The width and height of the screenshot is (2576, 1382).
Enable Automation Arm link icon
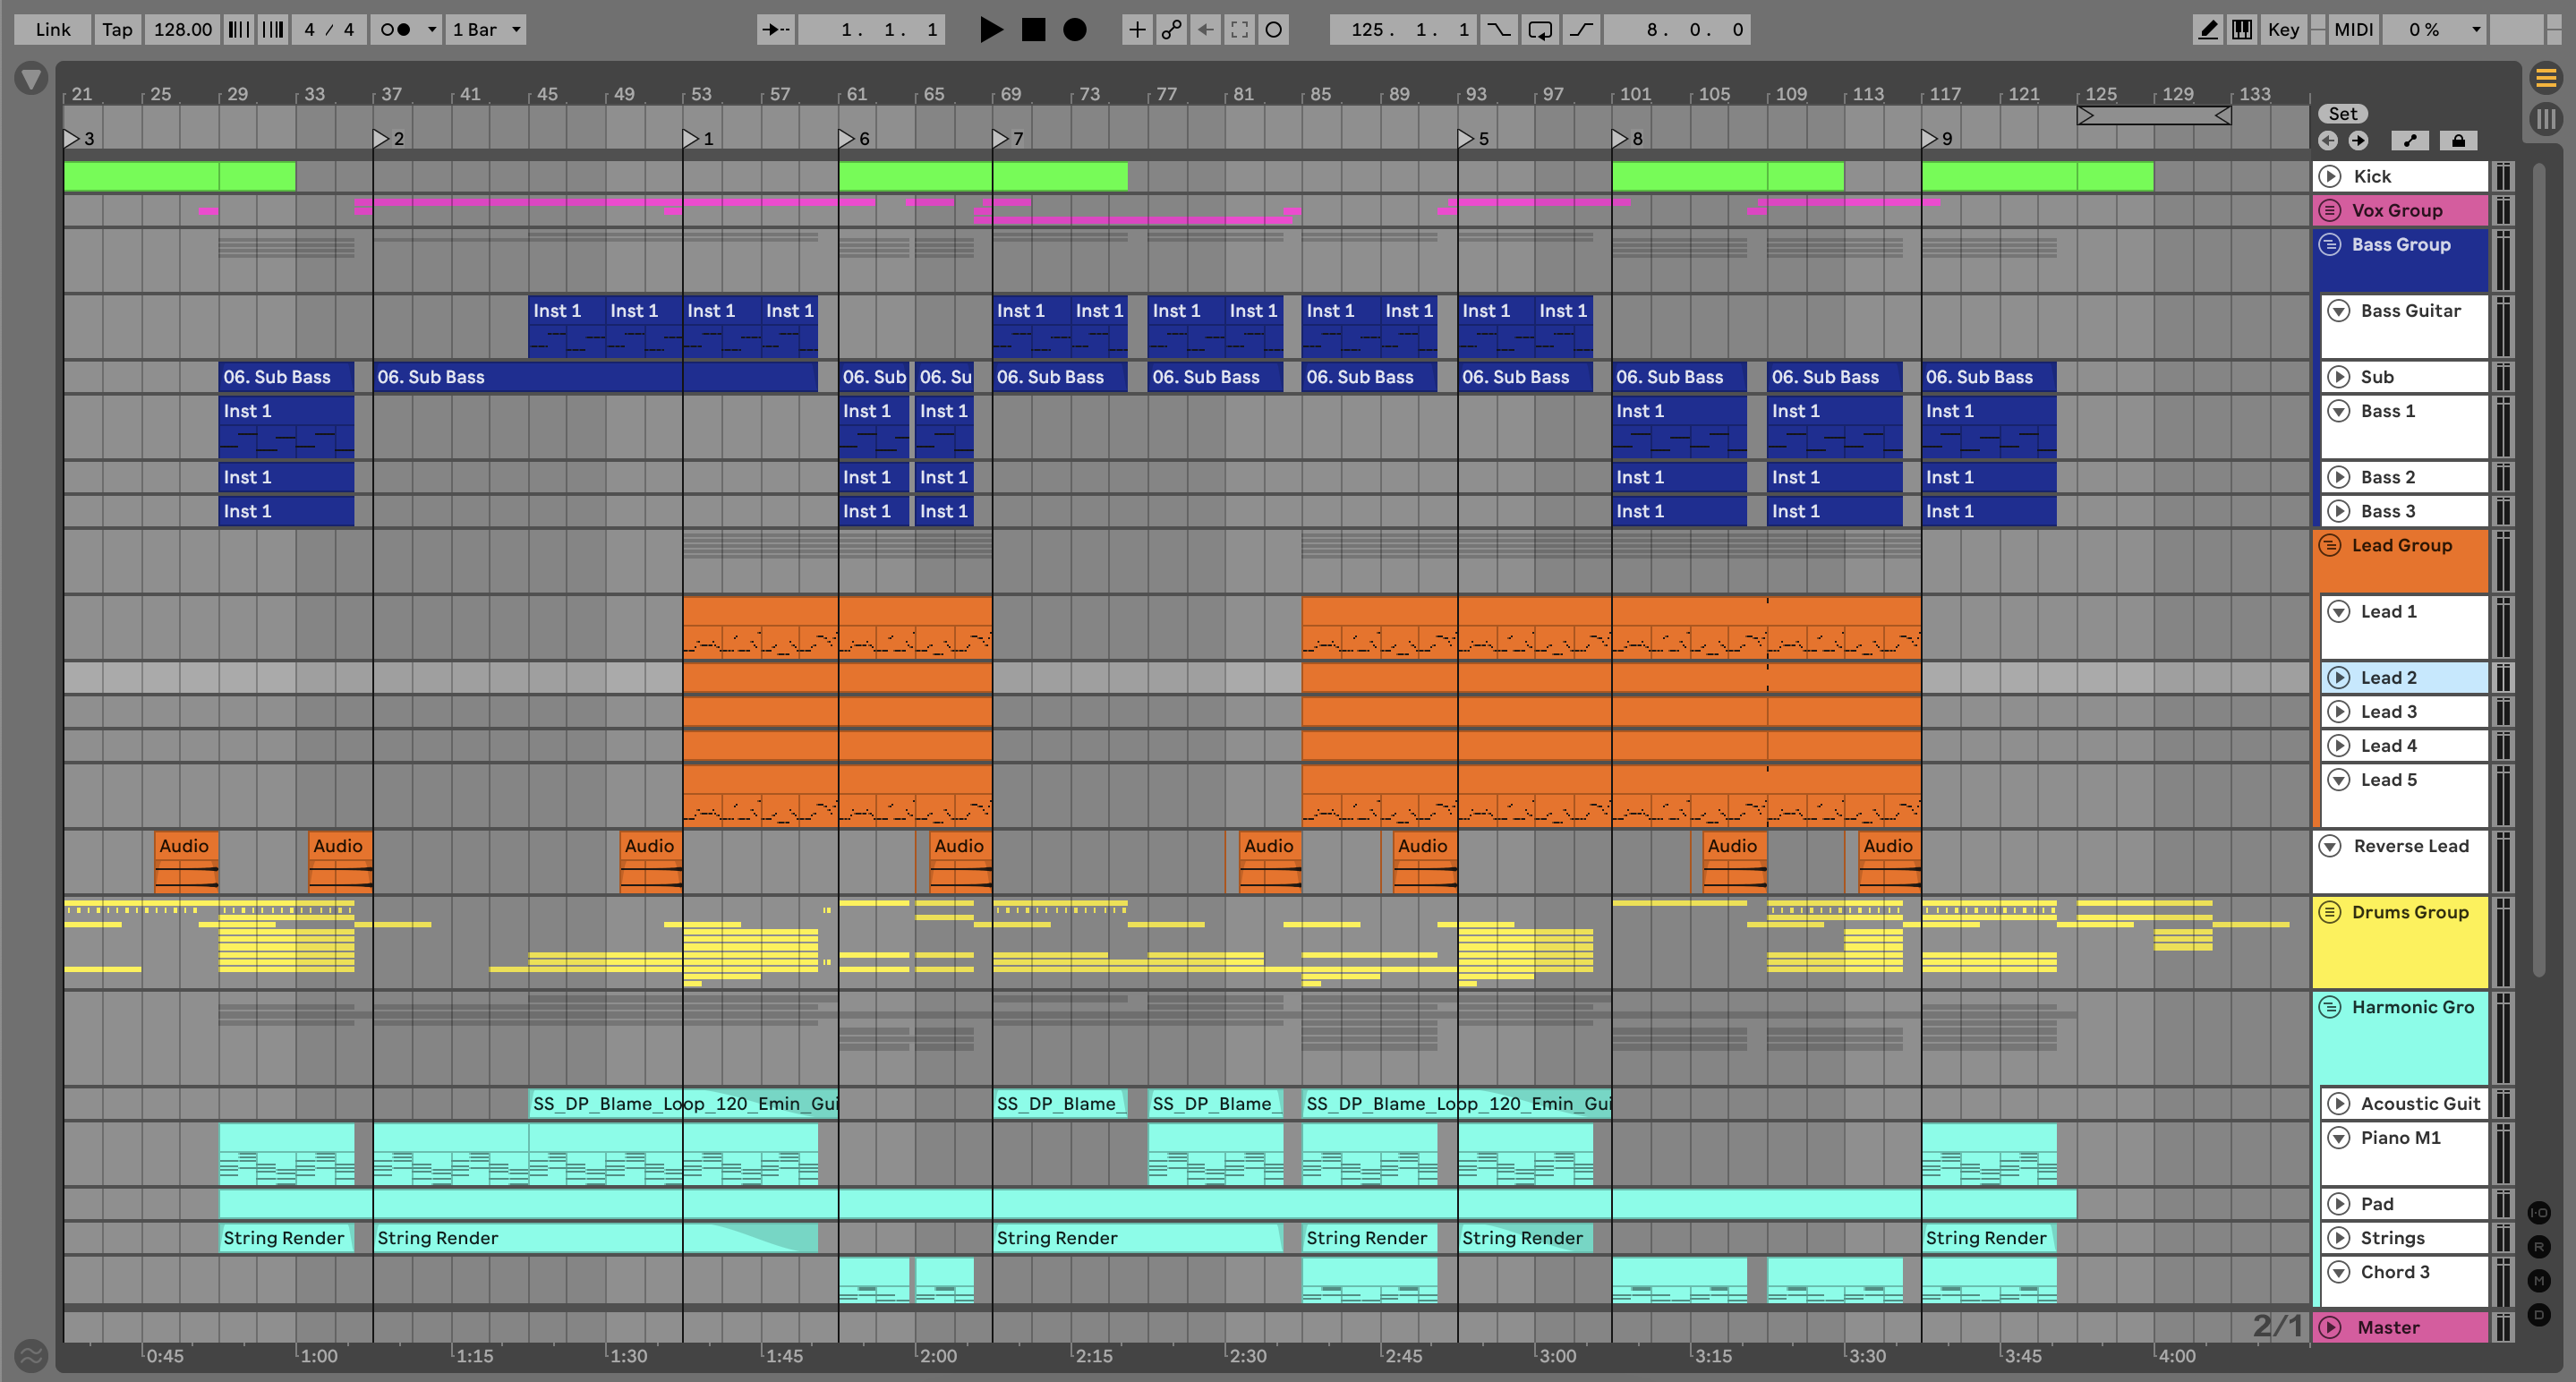pos(1171,29)
